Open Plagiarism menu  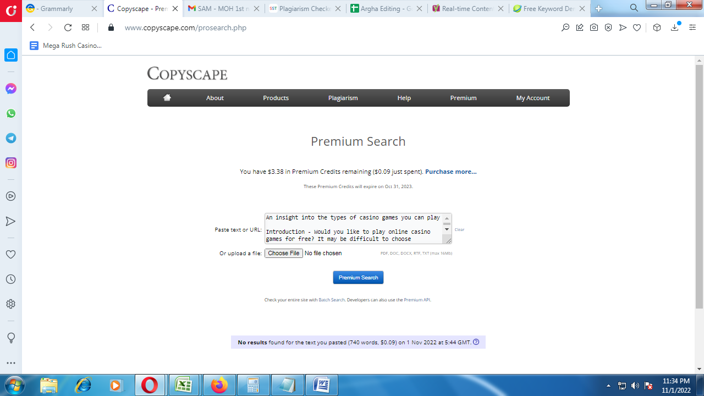pyautogui.click(x=343, y=98)
